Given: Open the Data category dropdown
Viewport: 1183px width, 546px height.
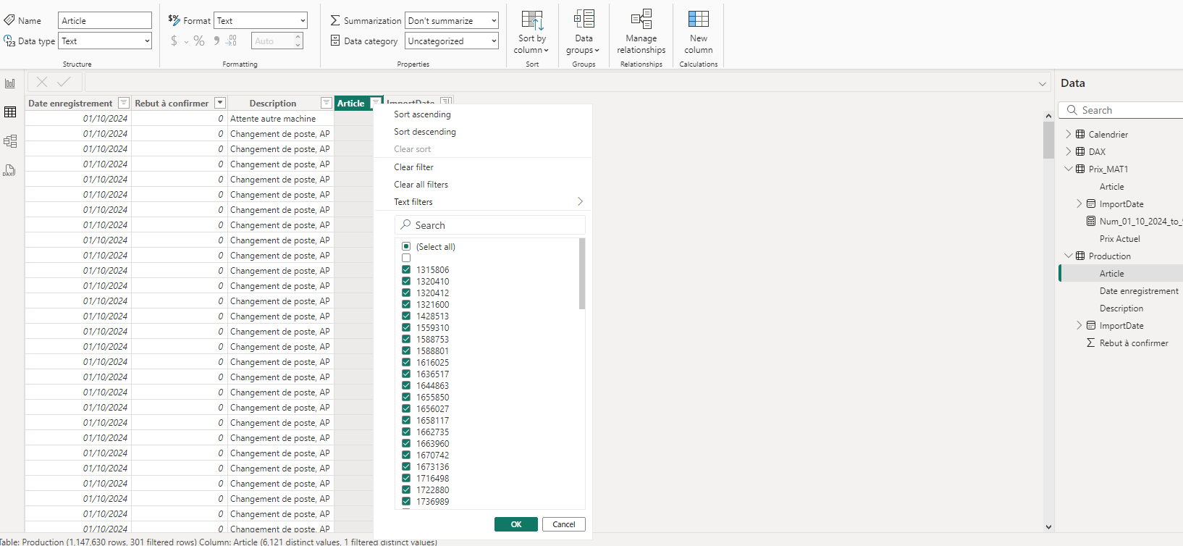Looking at the screenshot, I should coord(452,41).
